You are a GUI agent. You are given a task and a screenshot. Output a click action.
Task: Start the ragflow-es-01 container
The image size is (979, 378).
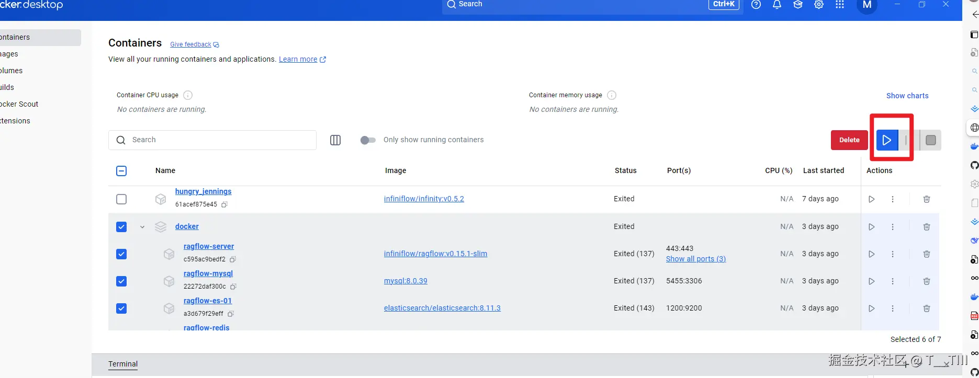tap(871, 308)
